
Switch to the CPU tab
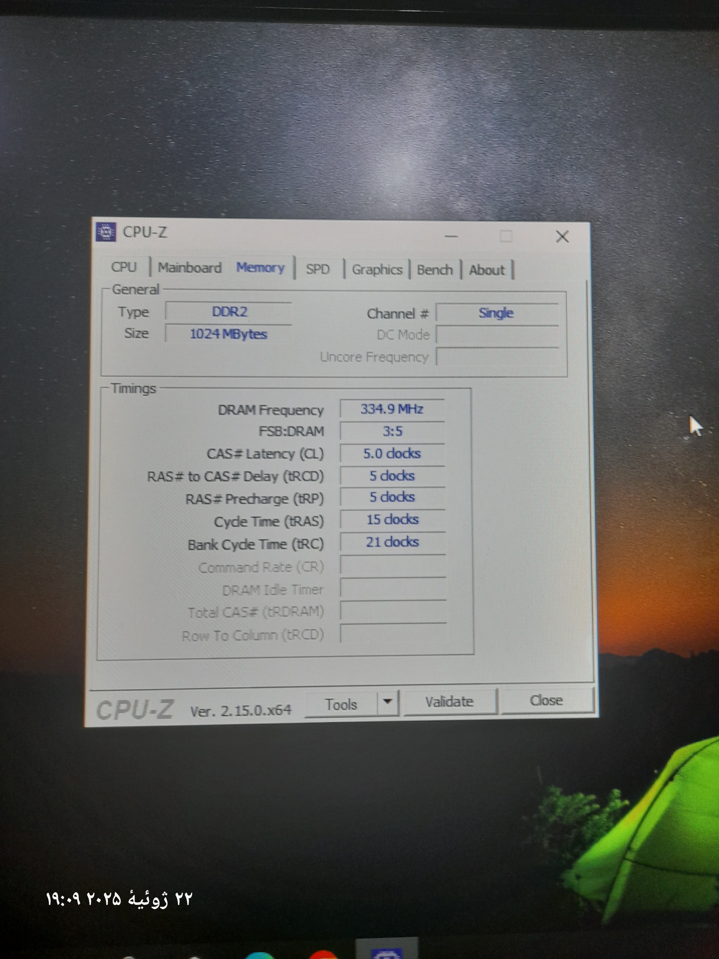pyautogui.click(x=124, y=267)
